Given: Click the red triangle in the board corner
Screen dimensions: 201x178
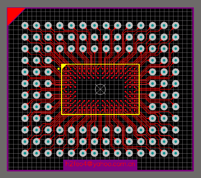Looking at the screenshot, I should (13, 14).
